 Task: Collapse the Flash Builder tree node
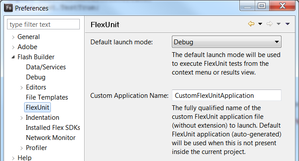13,57
